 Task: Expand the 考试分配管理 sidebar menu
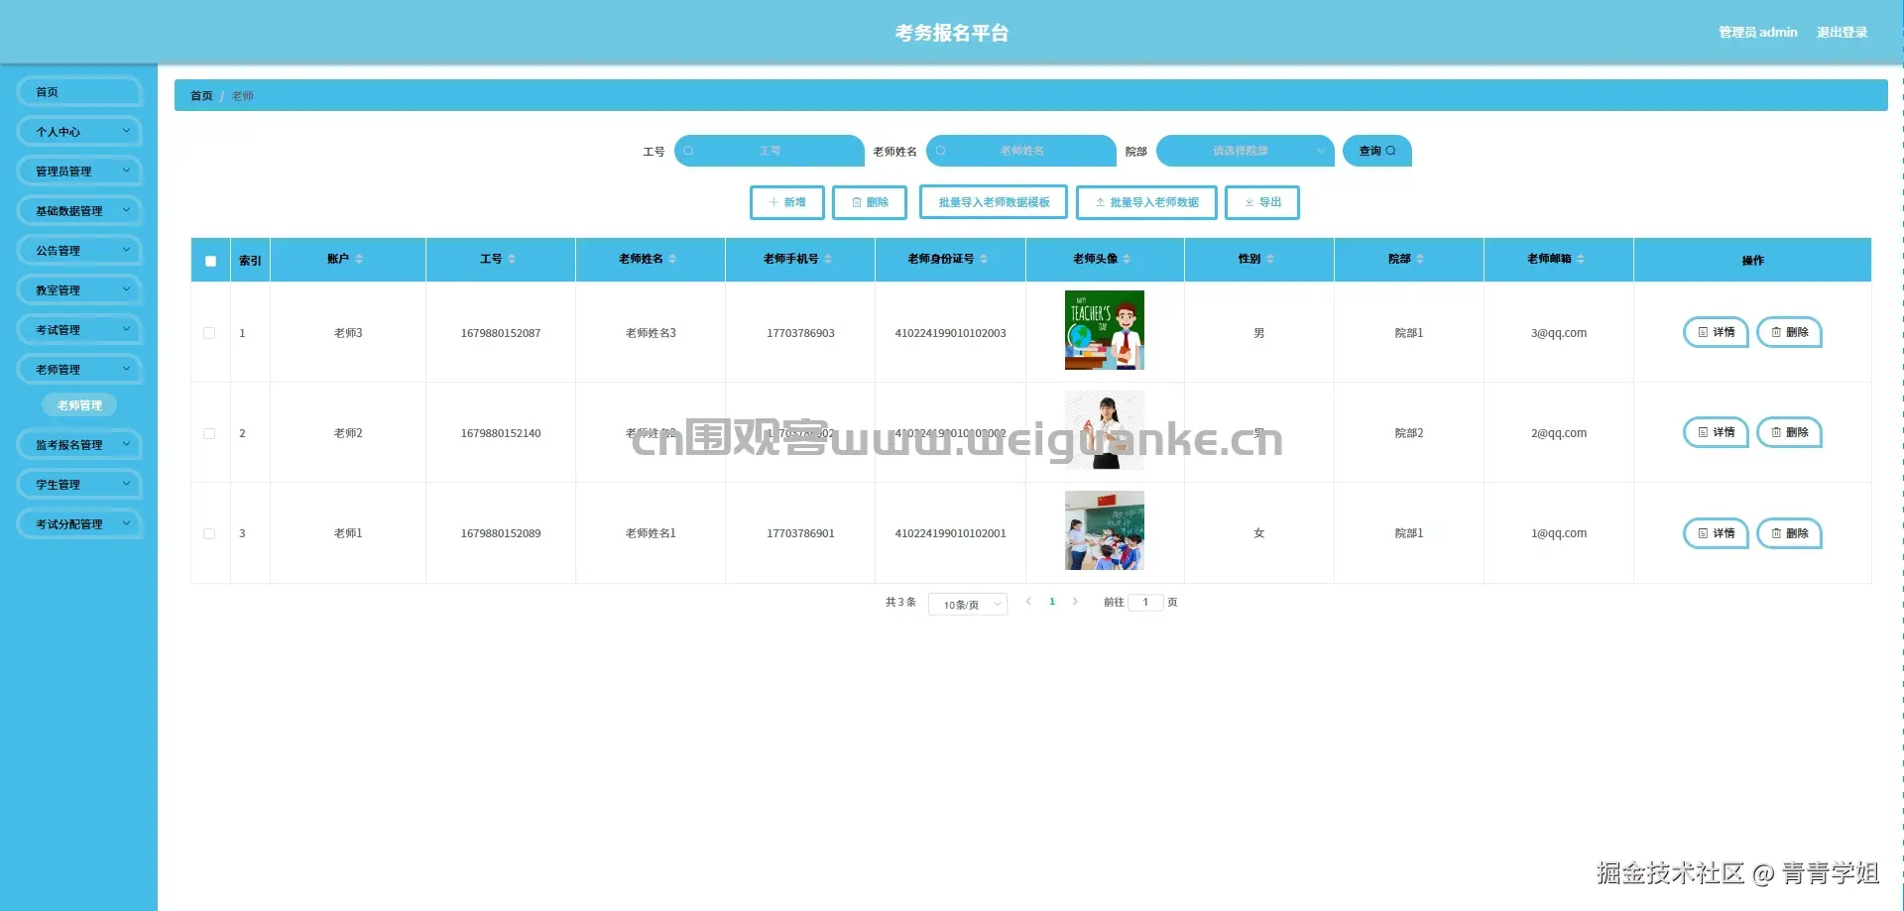[x=79, y=524]
